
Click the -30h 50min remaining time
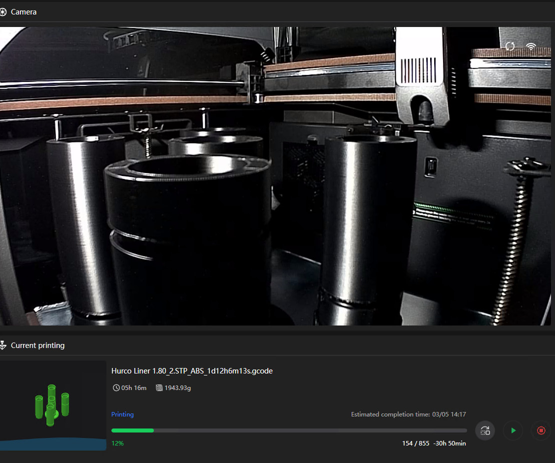[450, 443]
